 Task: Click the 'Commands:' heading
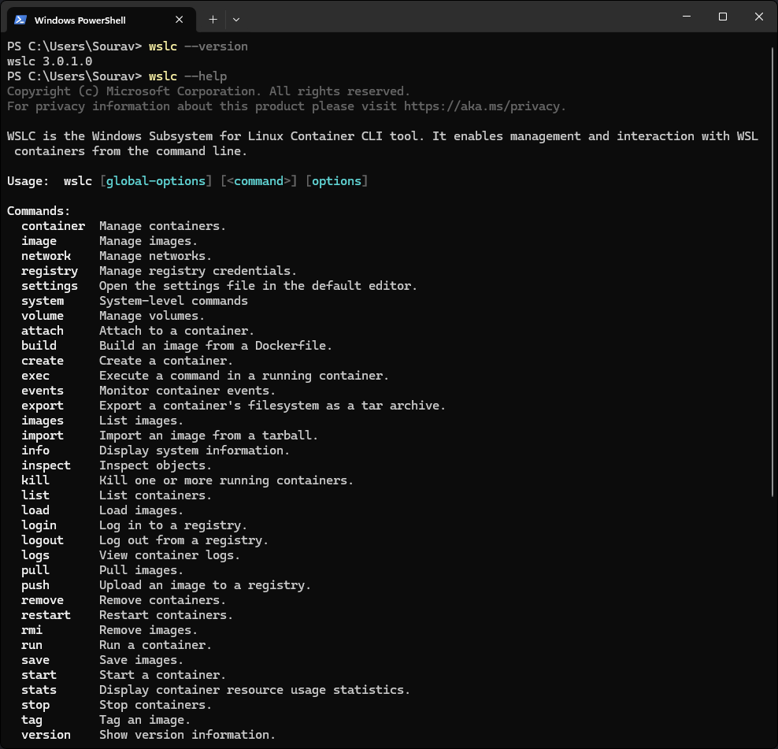click(39, 211)
